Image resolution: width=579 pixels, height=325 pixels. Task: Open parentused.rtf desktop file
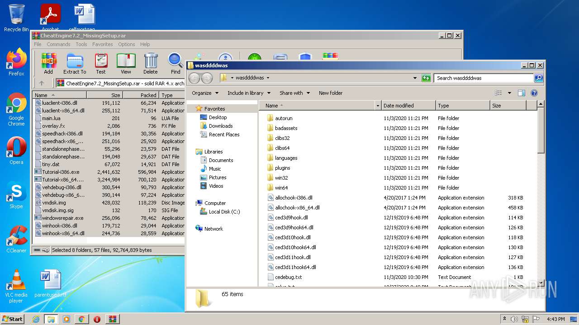50,283
